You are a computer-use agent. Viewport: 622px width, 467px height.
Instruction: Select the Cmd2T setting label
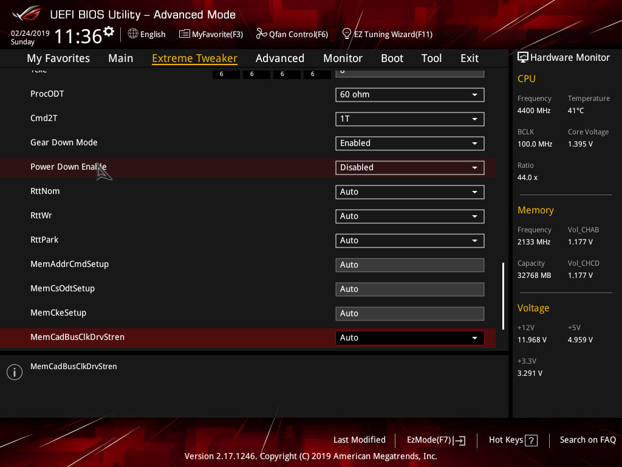pos(44,119)
